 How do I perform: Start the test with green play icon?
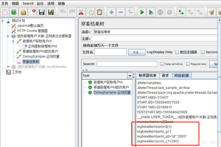tap(142, 12)
